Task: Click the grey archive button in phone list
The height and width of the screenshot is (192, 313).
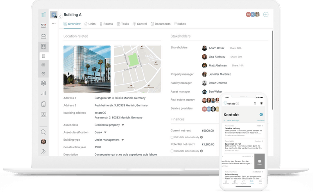Action: [259, 161]
